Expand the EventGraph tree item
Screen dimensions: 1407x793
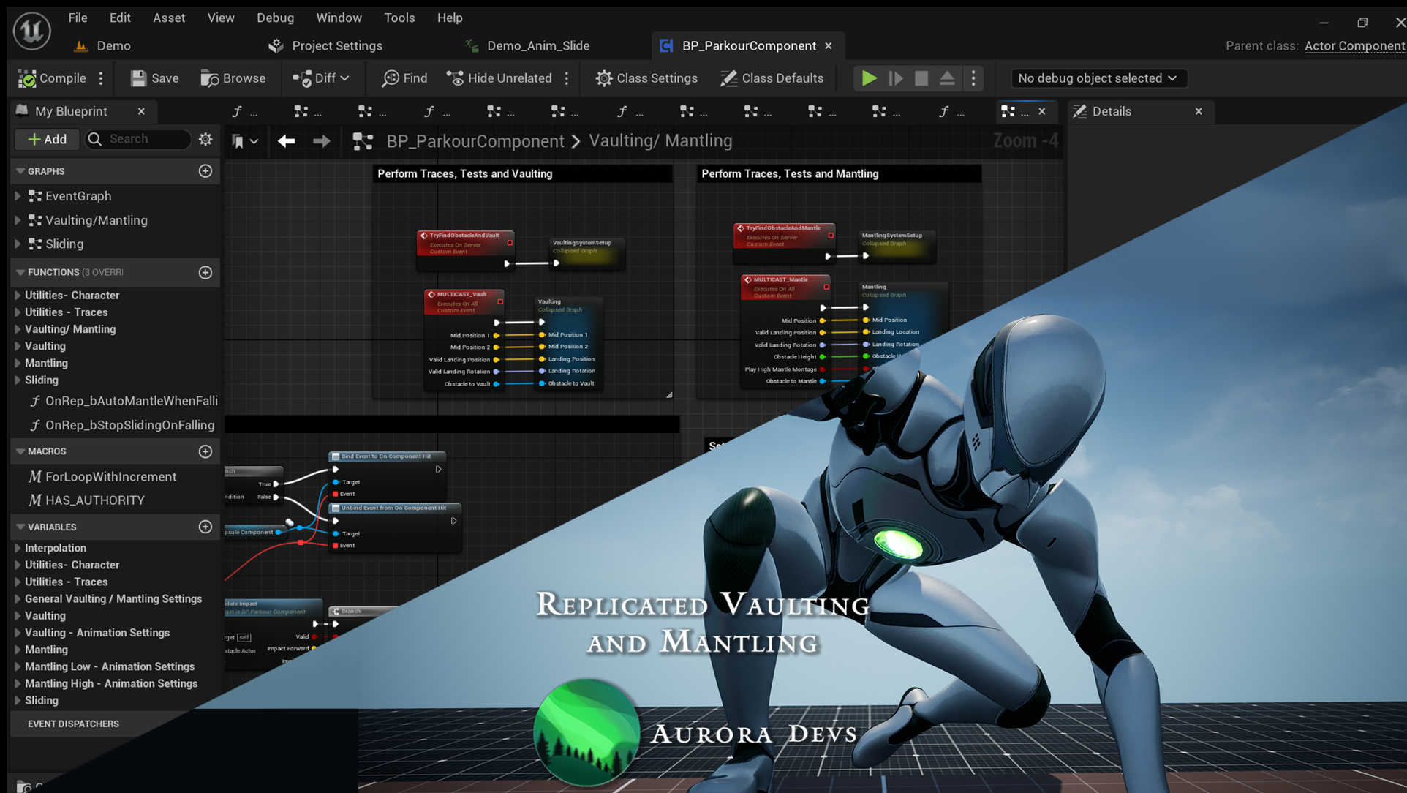pyautogui.click(x=18, y=196)
